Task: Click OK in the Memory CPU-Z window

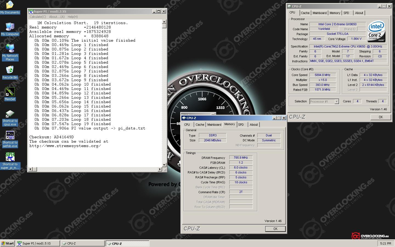Action: (x=275, y=229)
